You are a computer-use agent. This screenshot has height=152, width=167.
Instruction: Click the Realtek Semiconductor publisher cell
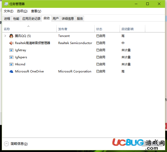click(x=75, y=43)
